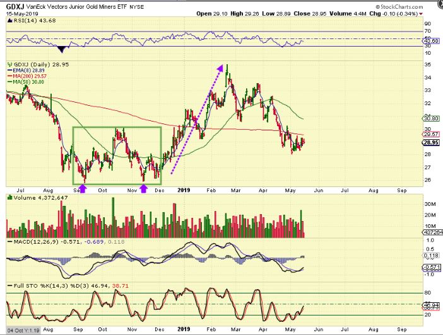Select the GDXJ (Daily) 28.95 legend label
The width and height of the screenshot is (443, 335).
[41, 65]
